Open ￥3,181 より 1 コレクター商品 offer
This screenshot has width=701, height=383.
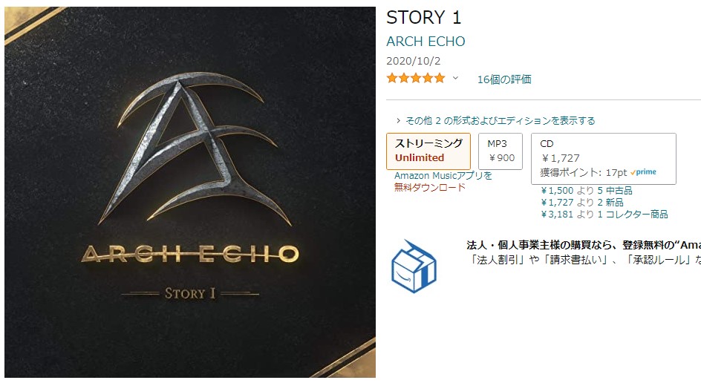(604, 215)
